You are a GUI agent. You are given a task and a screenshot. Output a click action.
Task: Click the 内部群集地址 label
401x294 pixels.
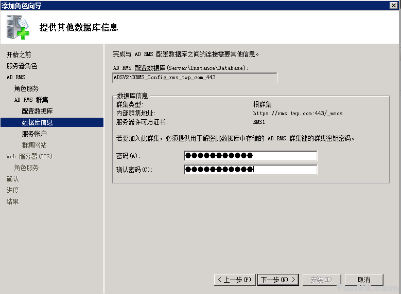pos(135,114)
